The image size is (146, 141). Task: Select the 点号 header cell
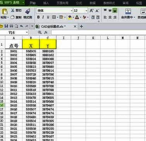[x=14, y=44]
